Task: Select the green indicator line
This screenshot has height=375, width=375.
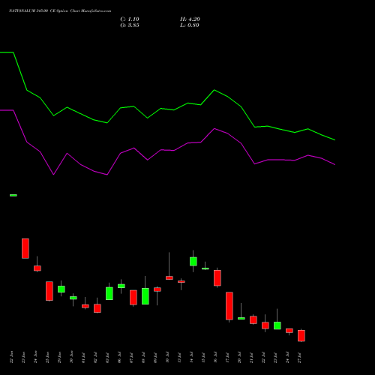Action: tap(167, 109)
